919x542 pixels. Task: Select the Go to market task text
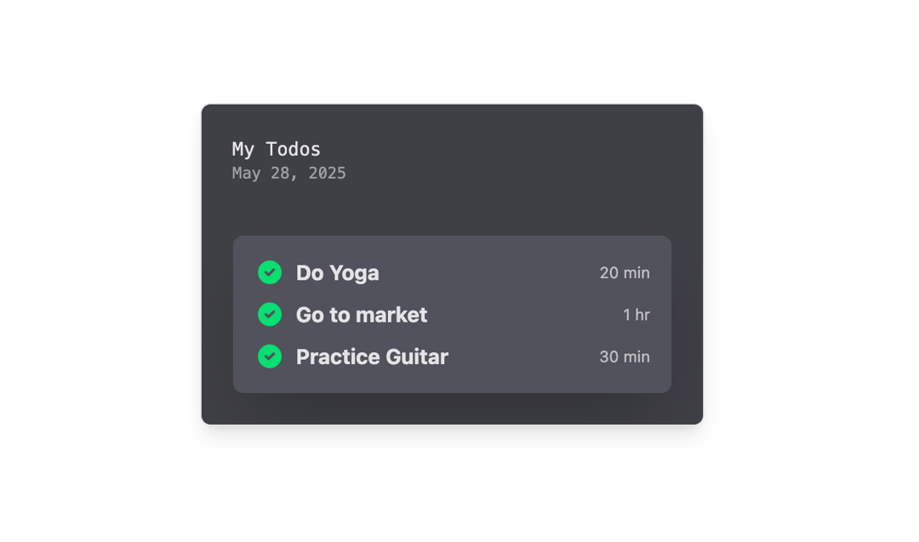click(361, 315)
